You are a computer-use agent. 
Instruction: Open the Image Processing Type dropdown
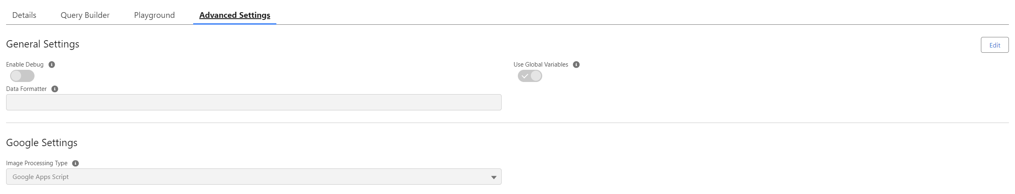(x=253, y=177)
